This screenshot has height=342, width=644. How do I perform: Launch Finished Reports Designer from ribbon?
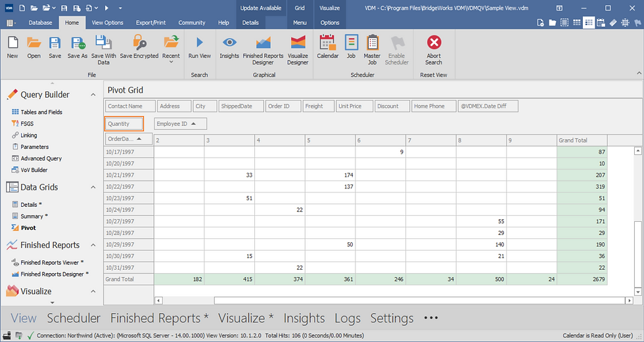pyautogui.click(x=263, y=50)
